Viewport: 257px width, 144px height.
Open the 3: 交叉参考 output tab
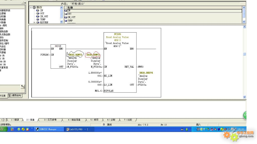point(50,120)
